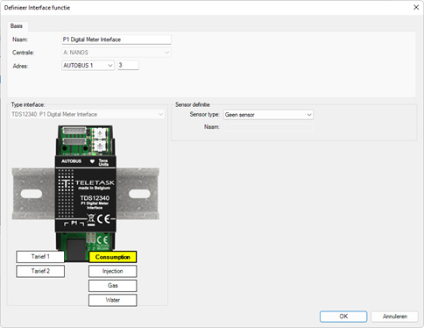This screenshot has width=424, height=328.
Task: Open the Sensor type dropdown
Action: [x=268, y=115]
